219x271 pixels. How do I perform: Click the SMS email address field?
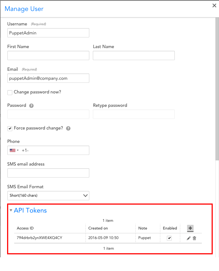click(x=48, y=173)
